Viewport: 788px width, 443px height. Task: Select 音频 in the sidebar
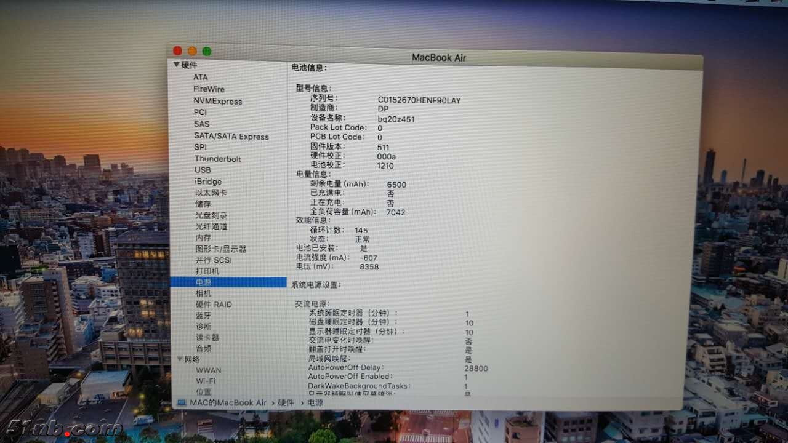click(x=203, y=348)
